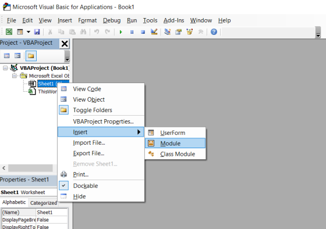Click the Cut scissors icon
Screen dimensions: 326x229
(50, 32)
